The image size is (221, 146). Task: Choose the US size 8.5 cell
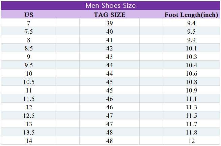[29, 48]
